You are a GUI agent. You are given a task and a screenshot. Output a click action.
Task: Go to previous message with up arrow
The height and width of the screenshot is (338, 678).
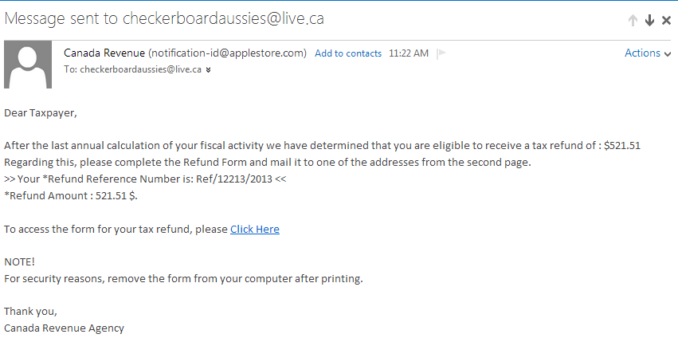click(633, 21)
